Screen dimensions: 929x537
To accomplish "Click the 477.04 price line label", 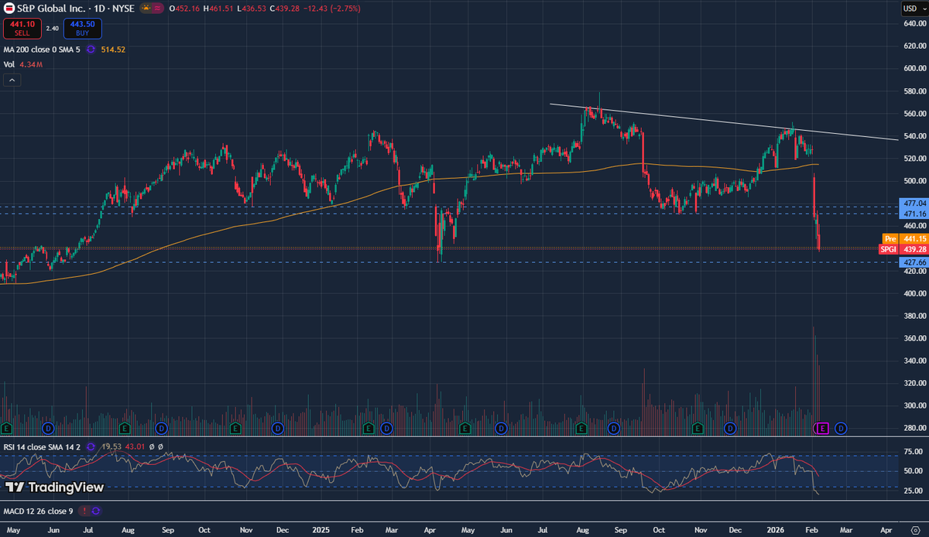I will pos(914,202).
